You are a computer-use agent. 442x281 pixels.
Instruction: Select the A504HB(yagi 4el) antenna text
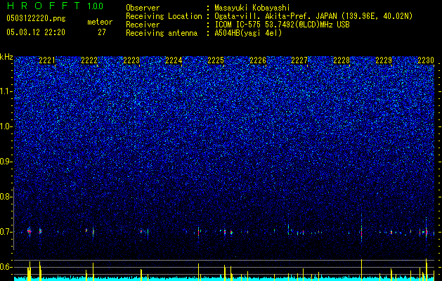pos(248,33)
